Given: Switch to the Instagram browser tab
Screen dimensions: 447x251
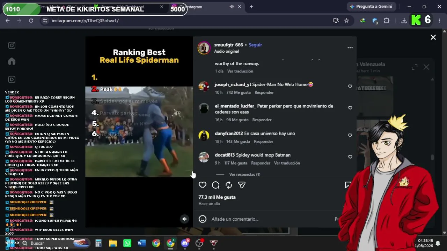Looking at the screenshot, I should (206, 7).
